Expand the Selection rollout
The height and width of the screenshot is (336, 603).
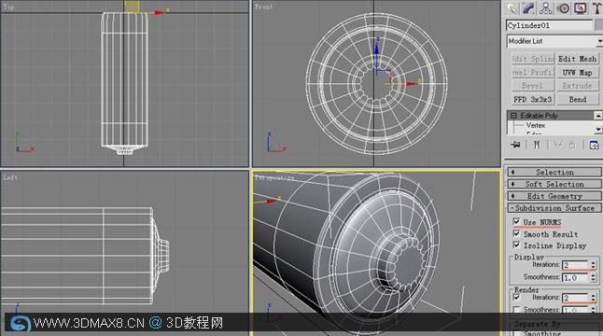click(x=554, y=173)
